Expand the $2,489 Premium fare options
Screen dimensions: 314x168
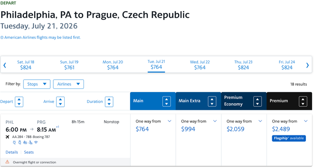305,121
